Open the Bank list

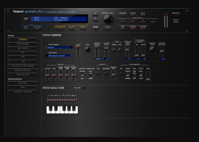coord(26,29)
